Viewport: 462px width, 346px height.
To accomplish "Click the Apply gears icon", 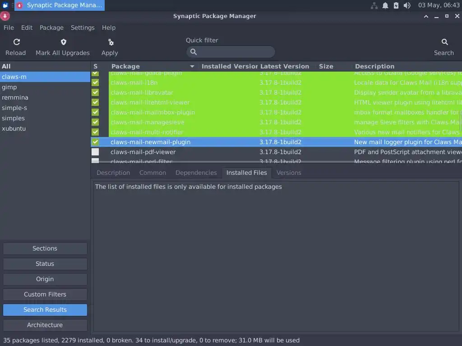I will [111, 42].
